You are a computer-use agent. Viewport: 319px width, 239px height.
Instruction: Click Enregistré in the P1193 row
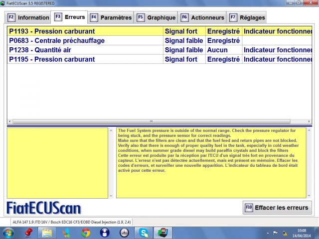click(x=224, y=31)
